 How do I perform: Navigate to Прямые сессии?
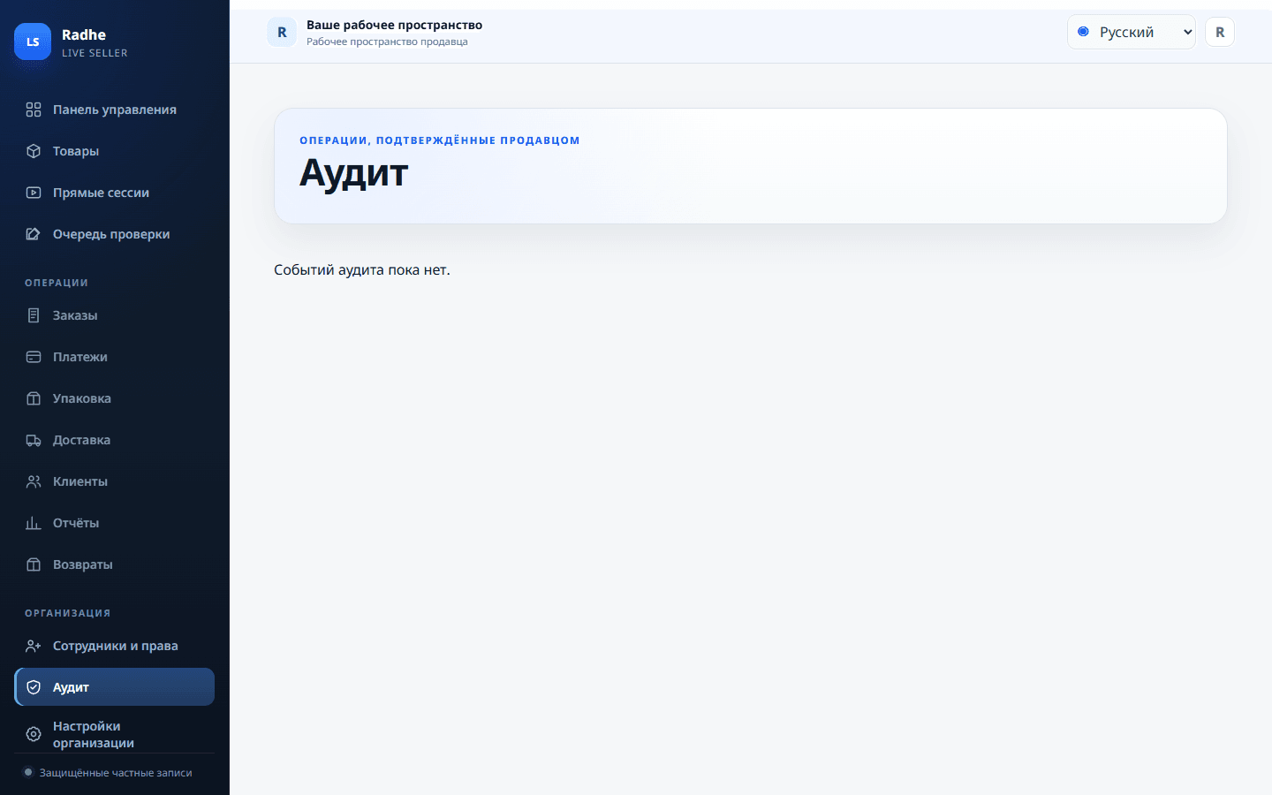(x=115, y=193)
